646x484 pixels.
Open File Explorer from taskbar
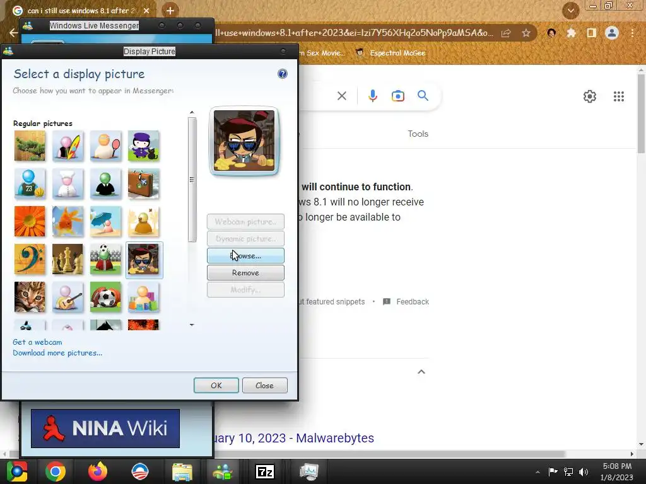tap(182, 471)
